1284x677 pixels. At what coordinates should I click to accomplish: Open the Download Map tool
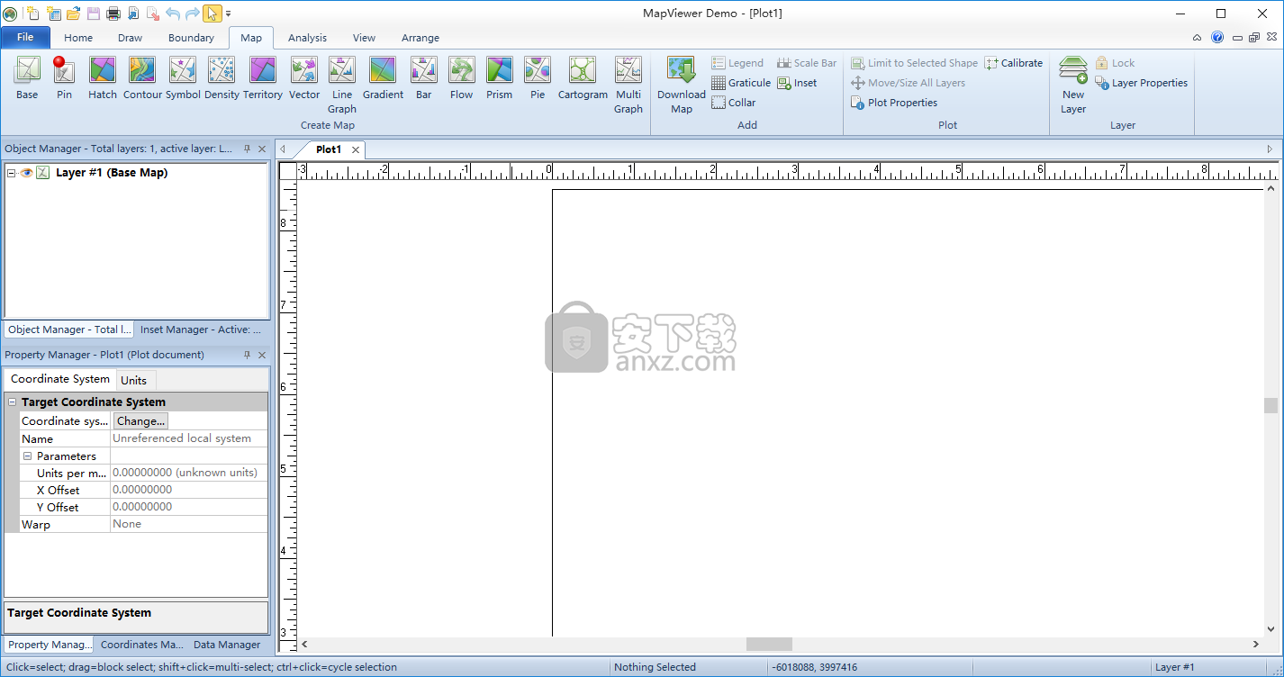point(682,86)
